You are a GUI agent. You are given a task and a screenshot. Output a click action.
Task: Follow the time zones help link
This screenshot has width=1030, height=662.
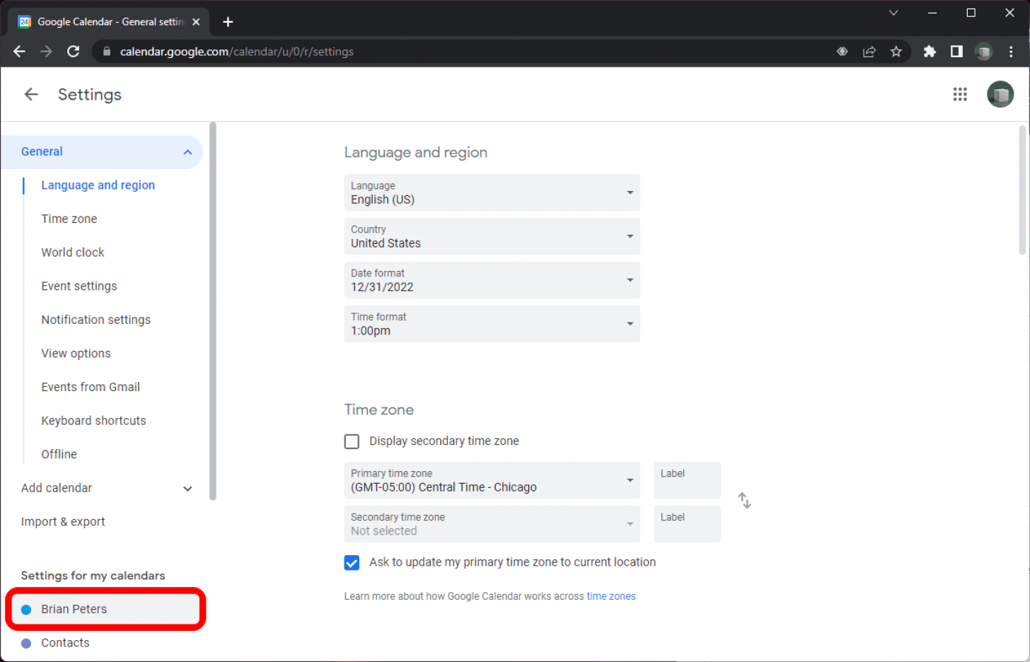[611, 596]
